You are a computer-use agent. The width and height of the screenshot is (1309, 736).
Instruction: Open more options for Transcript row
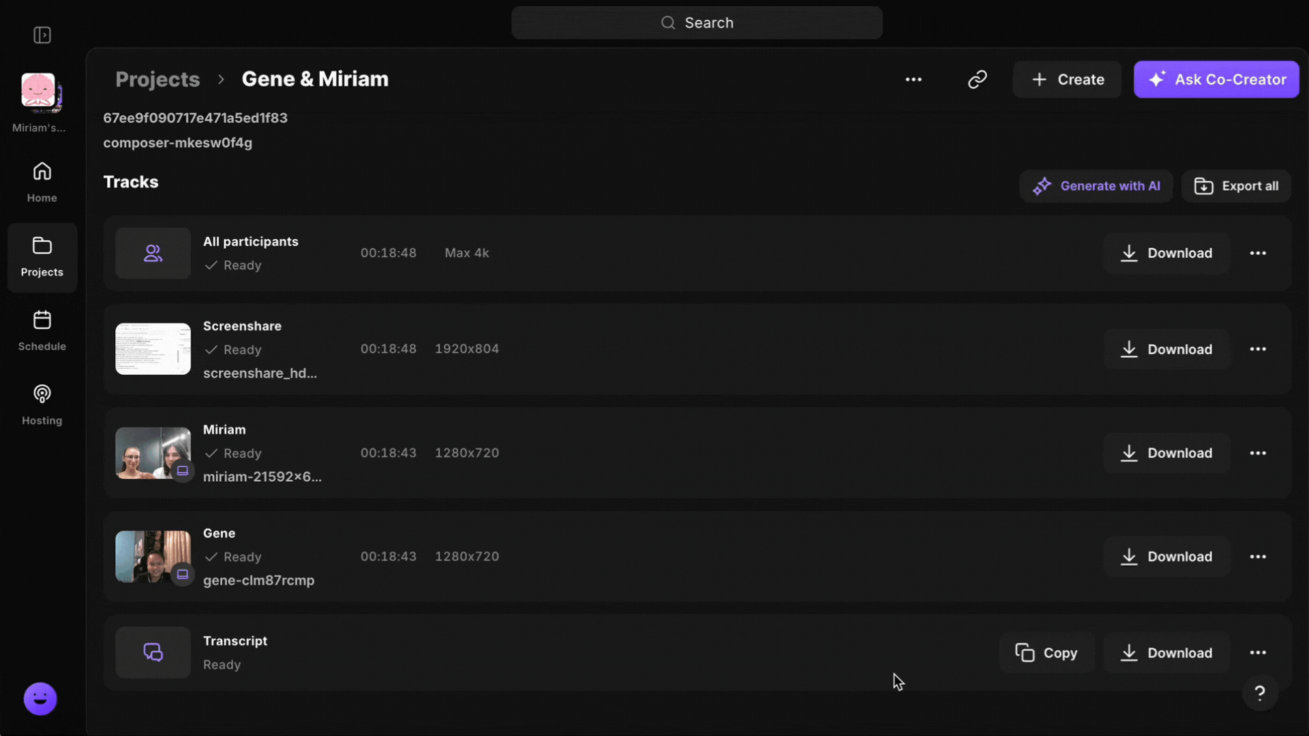coord(1258,653)
